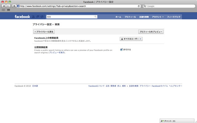Open 広告 footer link
This screenshot has height=123, width=197.
coord(107,86)
